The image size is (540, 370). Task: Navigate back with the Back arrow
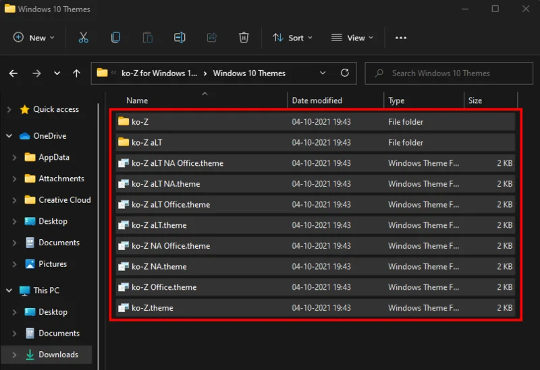click(x=13, y=73)
